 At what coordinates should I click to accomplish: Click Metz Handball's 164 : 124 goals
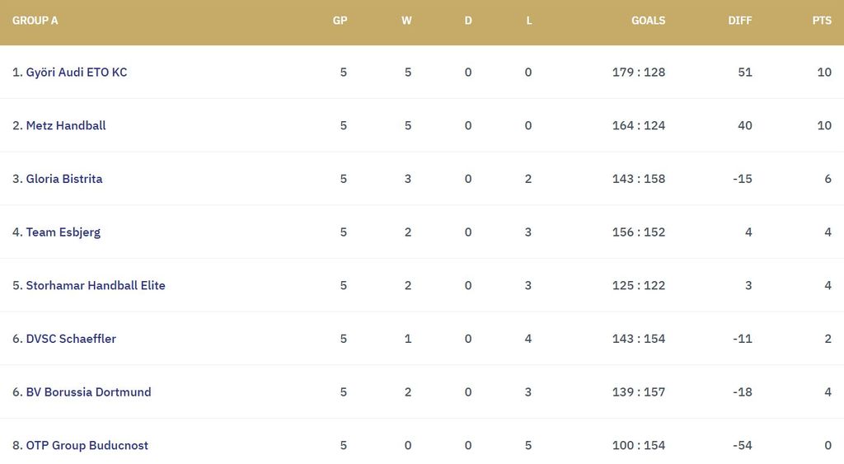pyautogui.click(x=639, y=125)
